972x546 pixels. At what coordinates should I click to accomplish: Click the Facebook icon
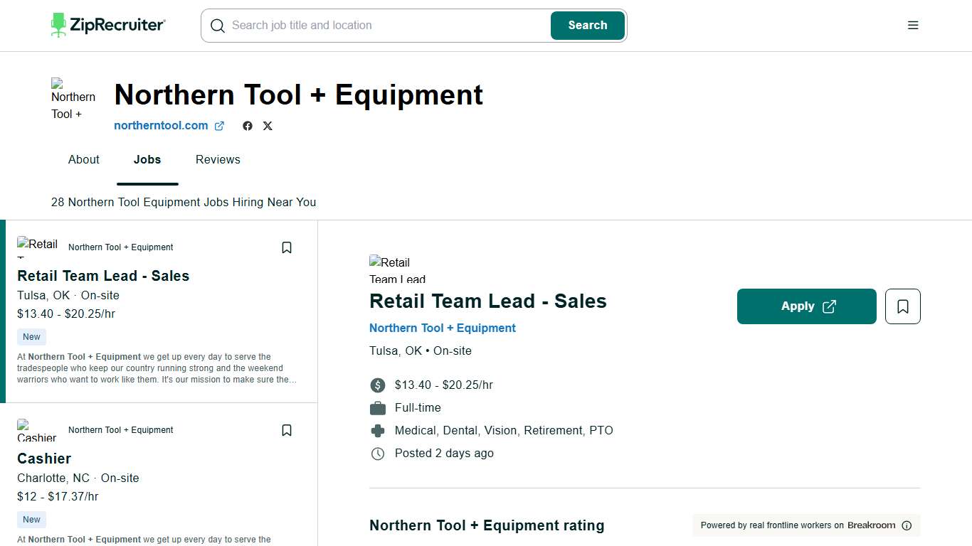pos(247,125)
